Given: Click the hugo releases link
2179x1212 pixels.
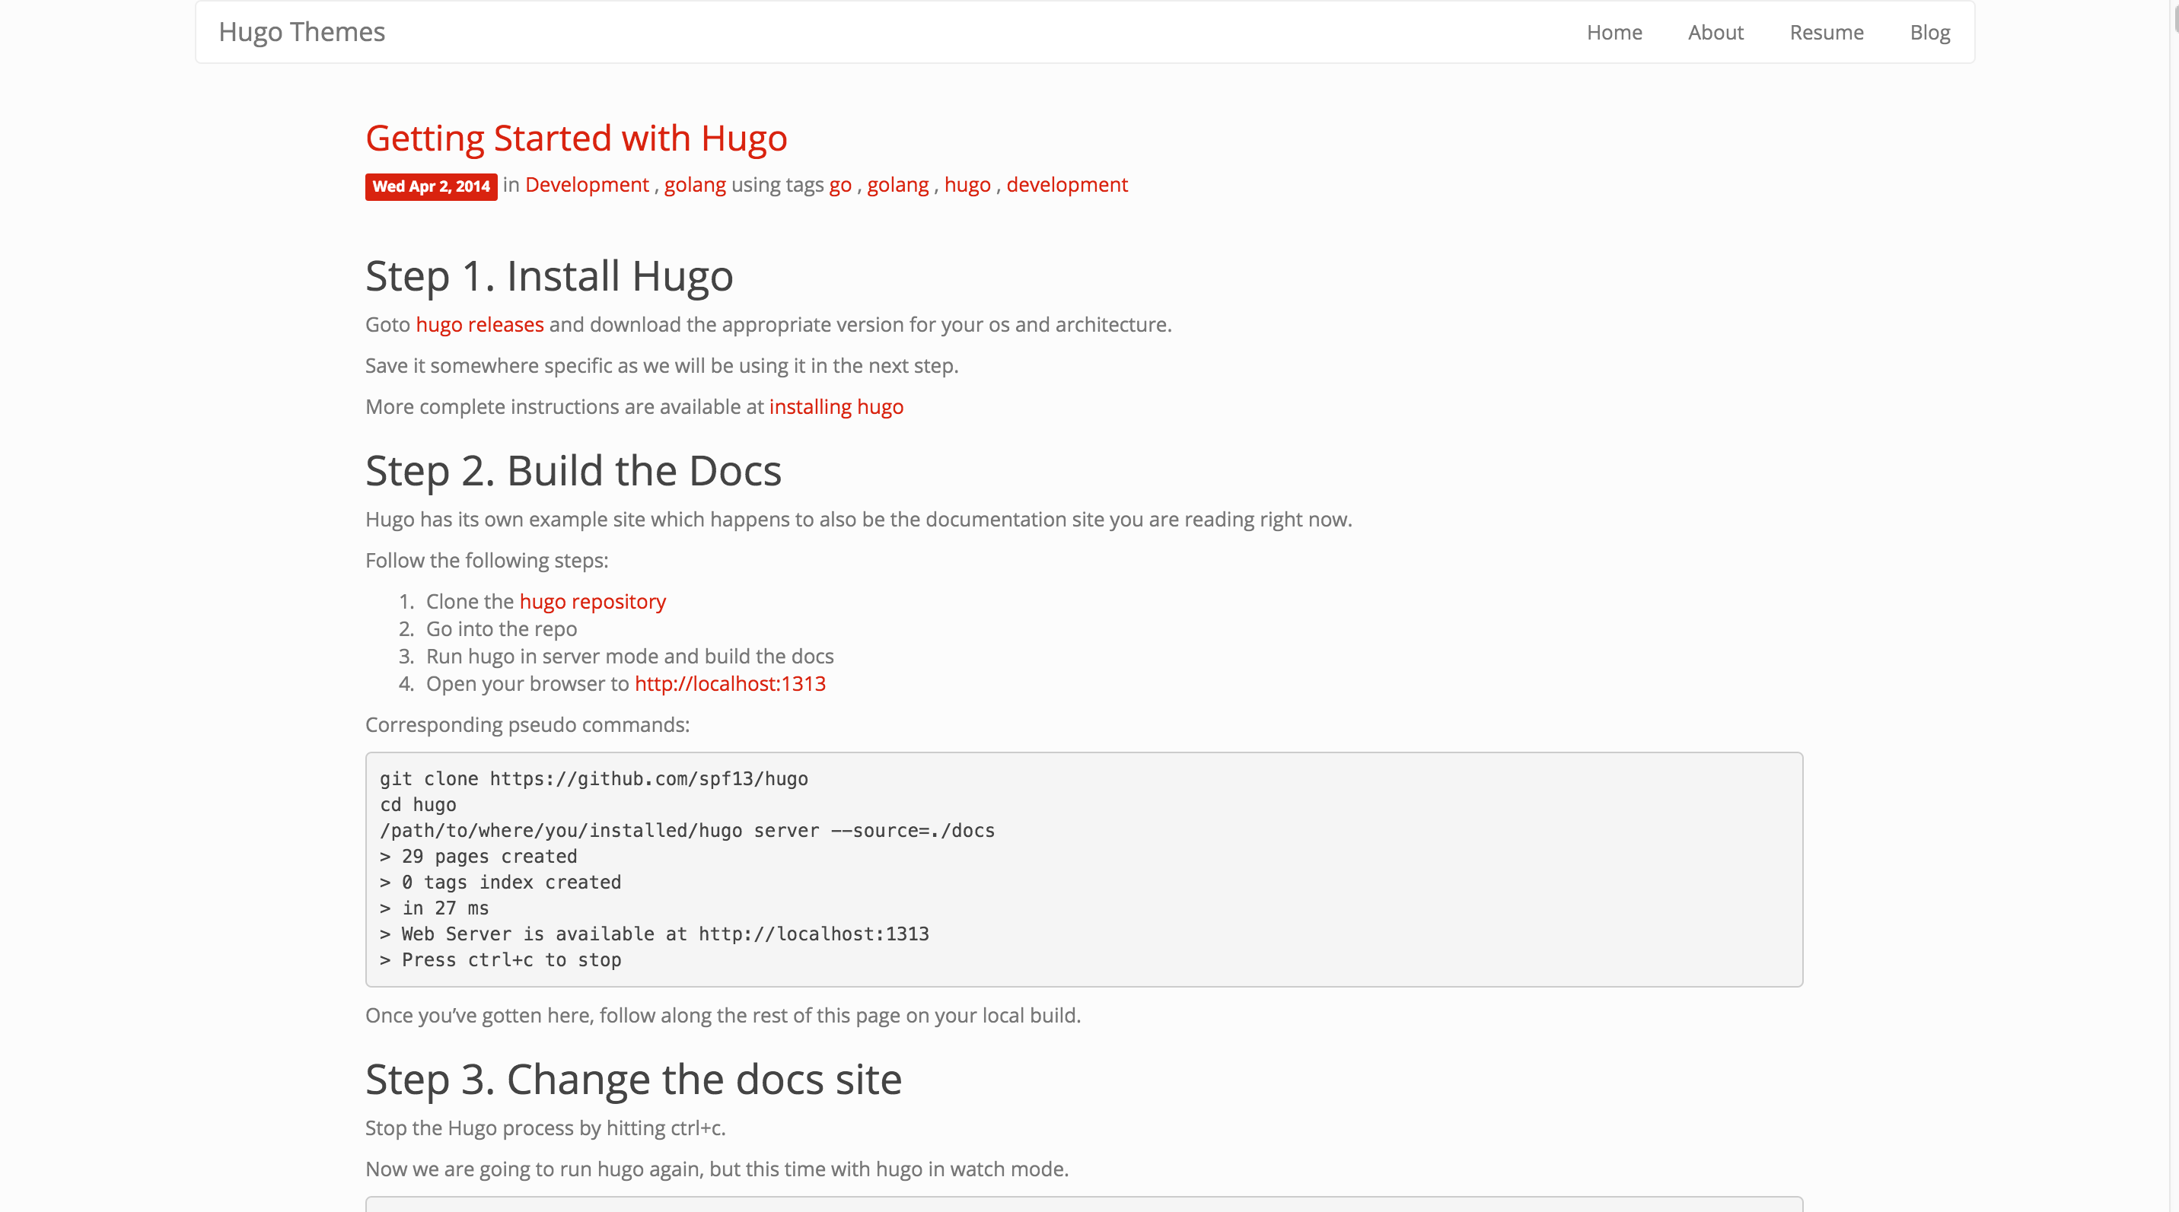Looking at the screenshot, I should pyautogui.click(x=479, y=324).
